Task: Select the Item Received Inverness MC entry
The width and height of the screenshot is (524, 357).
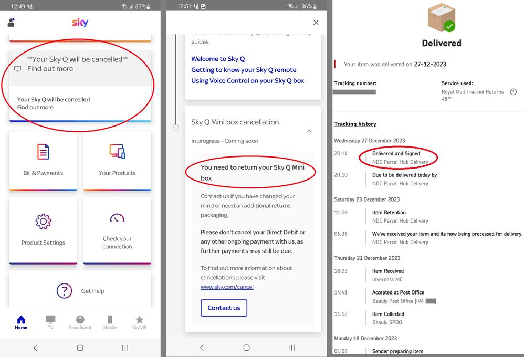Action: [388, 275]
